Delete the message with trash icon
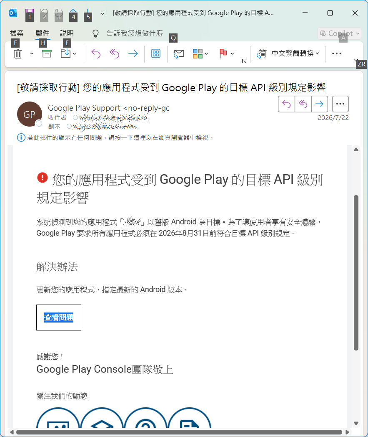368x437 pixels. point(18,53)
